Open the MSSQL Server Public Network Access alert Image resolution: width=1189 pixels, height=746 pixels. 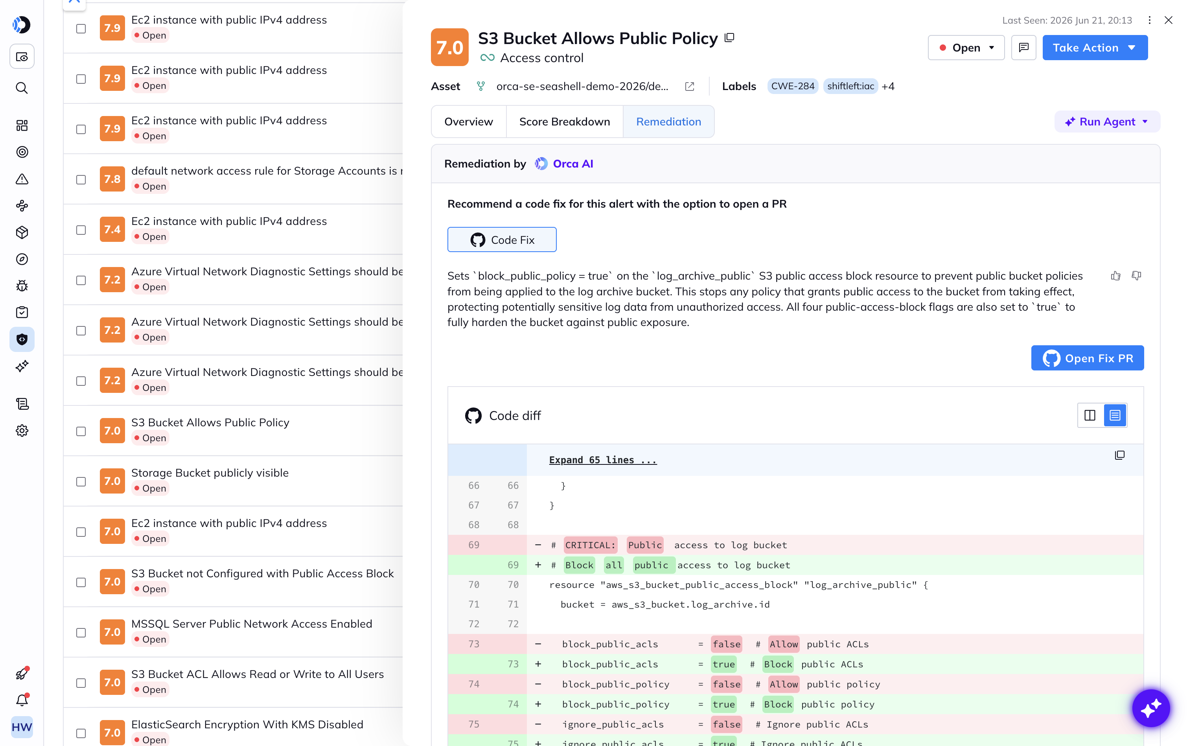[252, 624]
